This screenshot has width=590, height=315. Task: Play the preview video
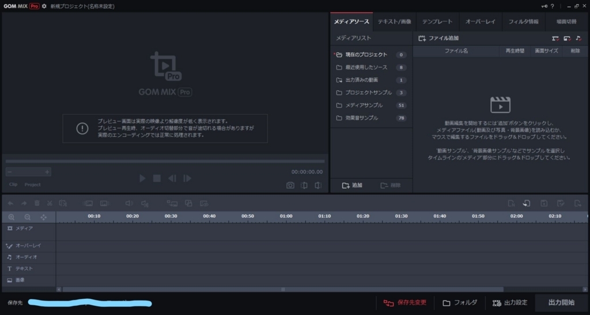(142, 178)
